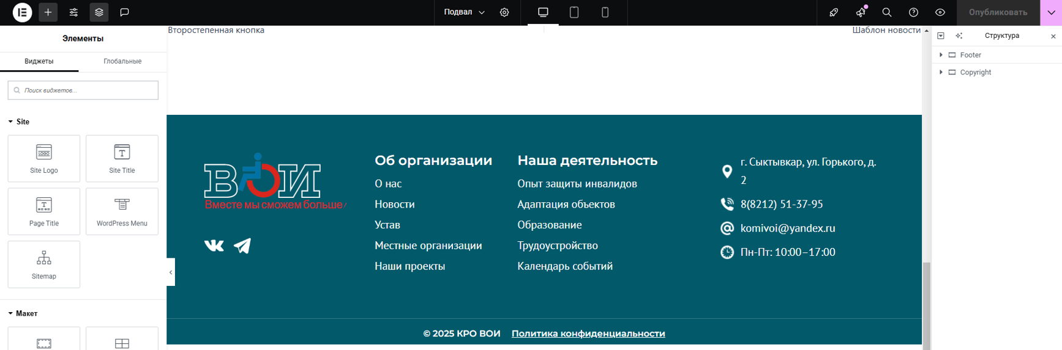Screen dimensions: 1062x350
Task: Preview changes with the eye icon
Action: (x=940, y=12)
